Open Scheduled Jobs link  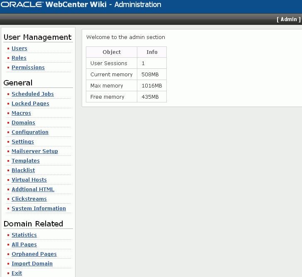click(x=33, y=94)
